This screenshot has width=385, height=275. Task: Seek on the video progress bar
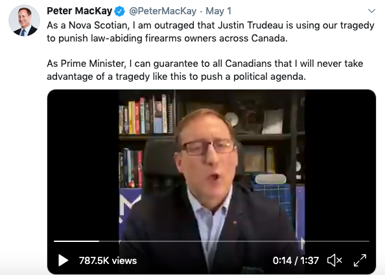(x=211, y=241)
